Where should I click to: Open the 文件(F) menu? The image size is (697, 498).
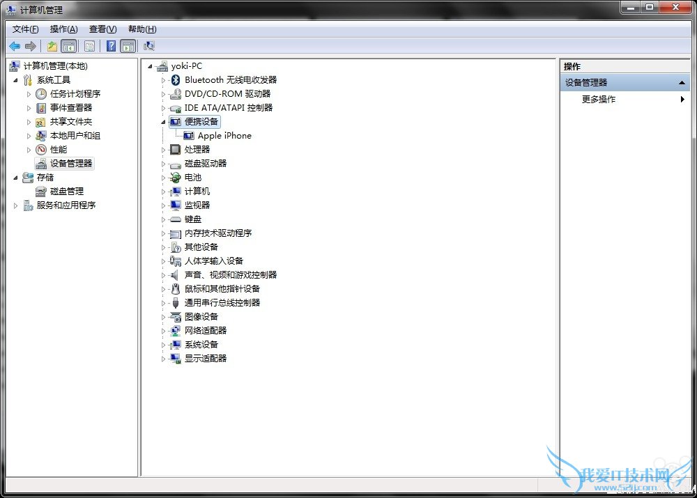coord(25,29)
